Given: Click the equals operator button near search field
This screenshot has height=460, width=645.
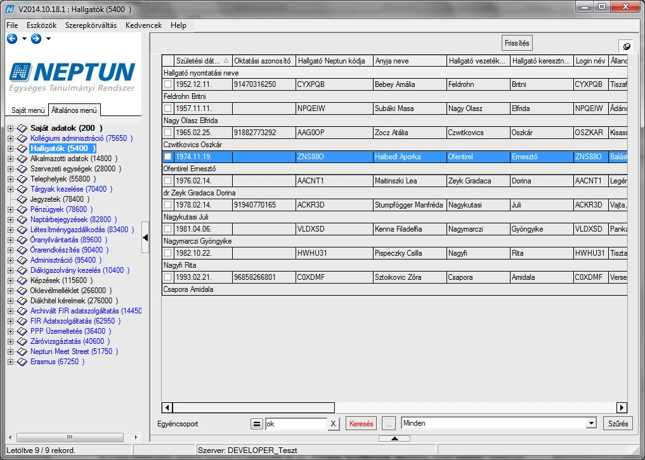Looking at the screenshot, I should point(256,424).
